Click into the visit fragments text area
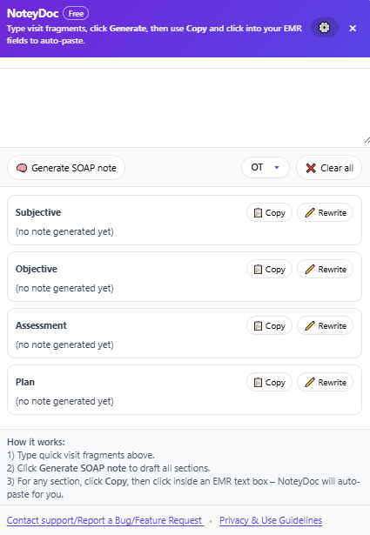This screenshot has height=535, width=370. [185, 108]
